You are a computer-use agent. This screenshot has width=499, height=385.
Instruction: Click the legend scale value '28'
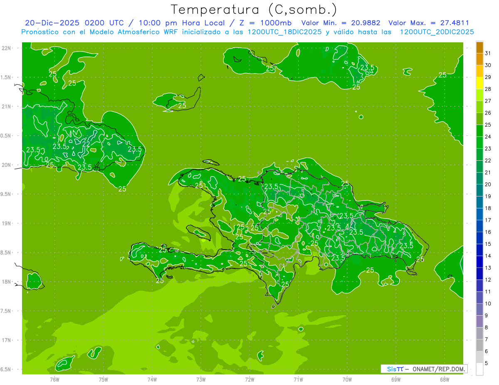[x=488, y=89]
